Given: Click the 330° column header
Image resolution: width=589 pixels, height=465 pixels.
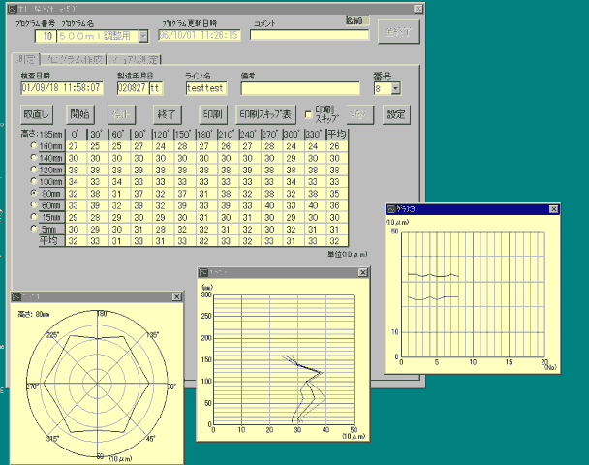Looking at the screenshot, I should pyautogui.click(x=315, y=134).
